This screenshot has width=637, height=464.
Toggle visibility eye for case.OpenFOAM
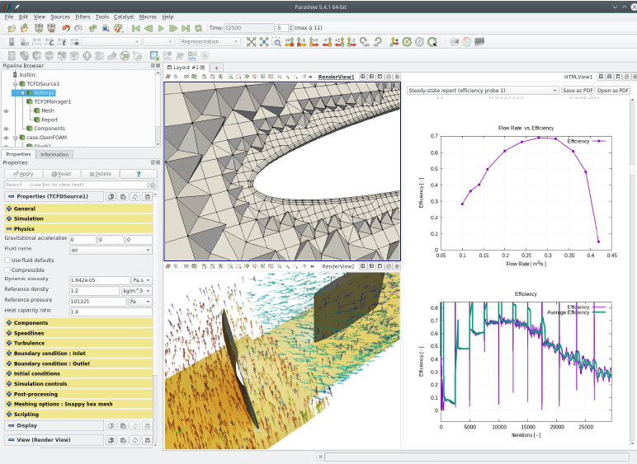coord(6,138)
